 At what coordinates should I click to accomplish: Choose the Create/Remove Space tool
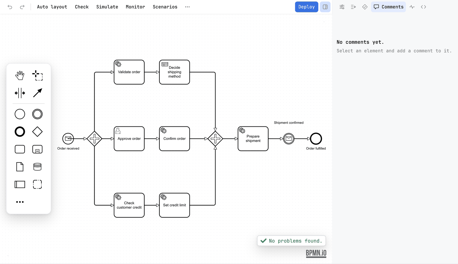click(x=20, y=93)
